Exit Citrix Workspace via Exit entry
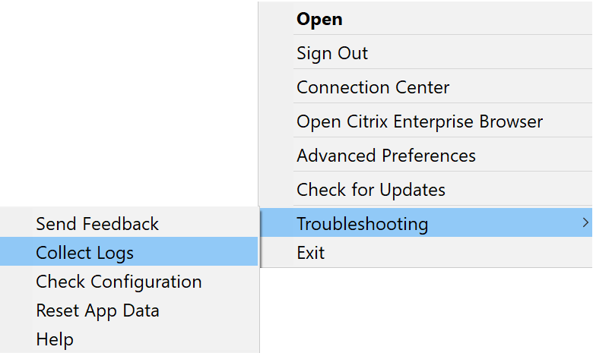Screen dimensions: 593x353 coord(310,253)
